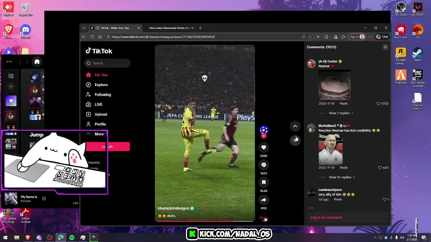The image size is (431, 242).
Task: Like Cocho's comment with 4758 likes
Action: tap(378, 104)
